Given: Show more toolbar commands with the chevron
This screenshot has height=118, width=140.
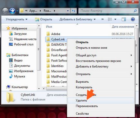Looking at the screenshot, I should click(103, 19).
